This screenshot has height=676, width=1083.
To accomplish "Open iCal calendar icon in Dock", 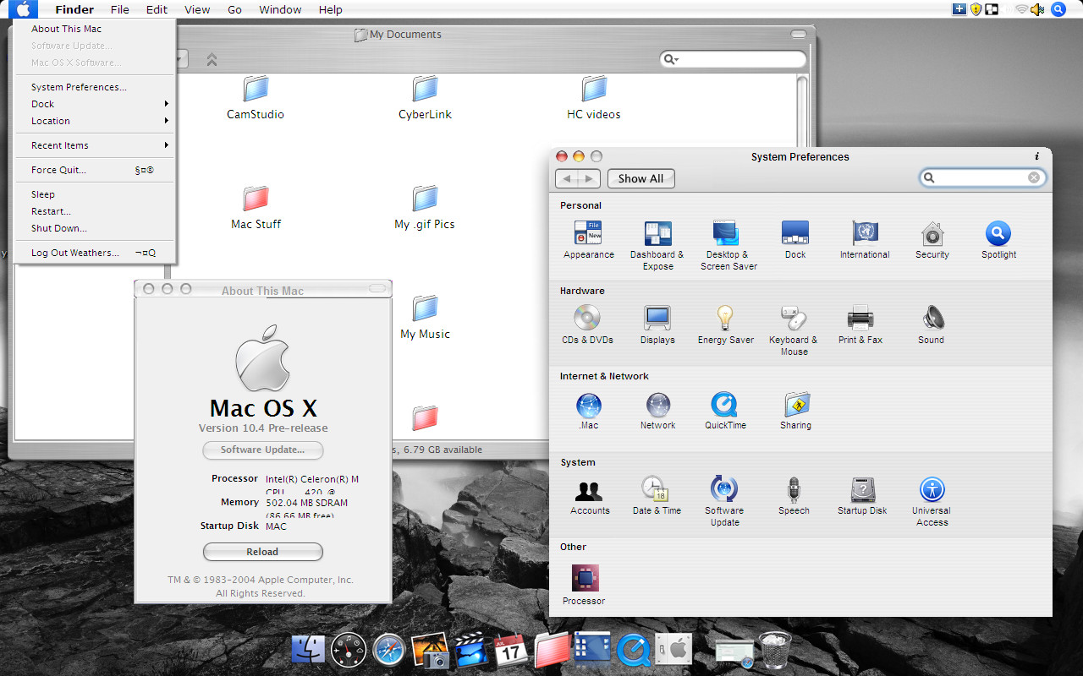I will point(512,650).
